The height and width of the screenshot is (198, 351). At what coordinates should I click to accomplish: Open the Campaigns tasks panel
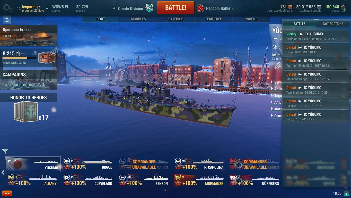coord(29,80)
